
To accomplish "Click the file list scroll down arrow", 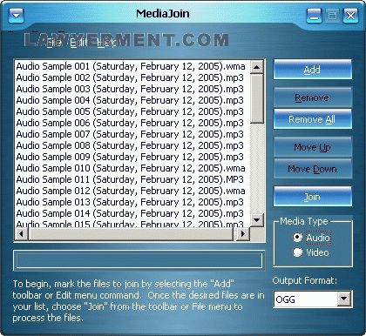I will click(256, 220).
